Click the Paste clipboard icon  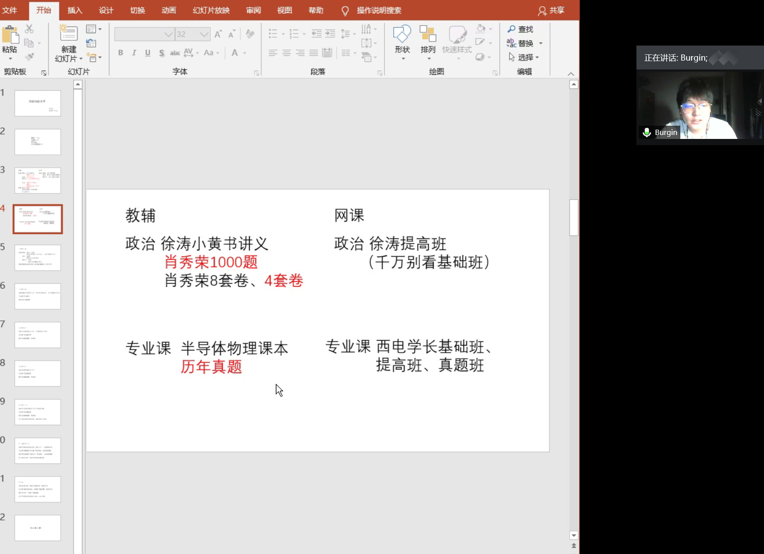(x=10, y=35)
